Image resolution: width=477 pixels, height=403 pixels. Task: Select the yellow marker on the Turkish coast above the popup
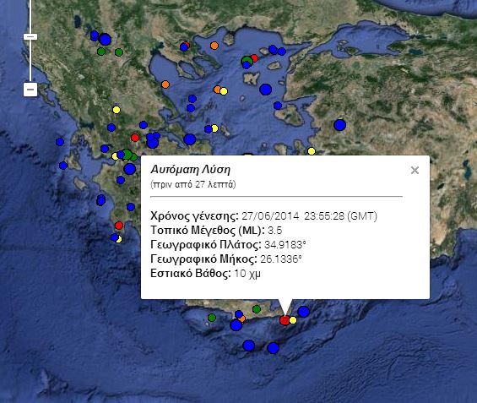tap(312, 151)
